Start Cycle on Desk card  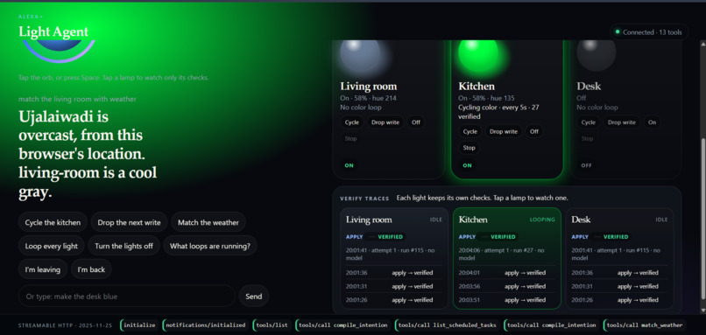(x=588, y=122)
